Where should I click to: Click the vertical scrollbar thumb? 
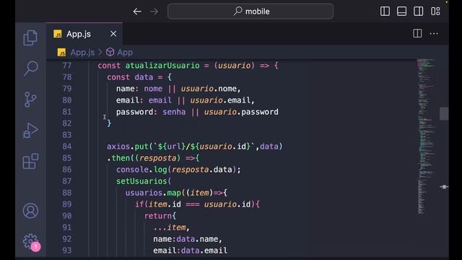[x=444, y=113]
